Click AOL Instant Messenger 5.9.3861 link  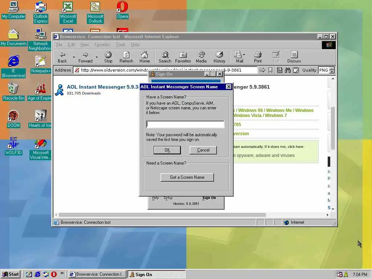tap(103, 87)
